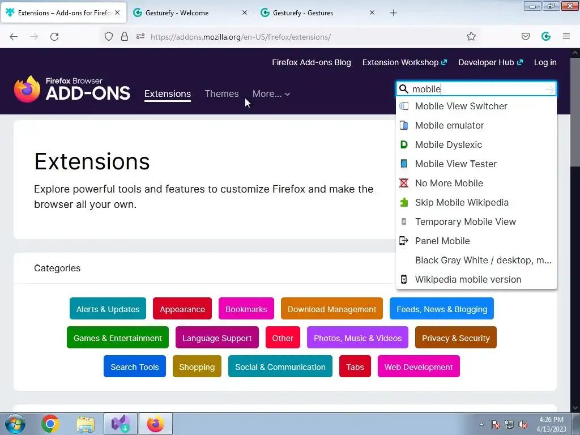Click the add-ons search input field
The height and width of the screenshot is (435, 580).
click(476, 89)
